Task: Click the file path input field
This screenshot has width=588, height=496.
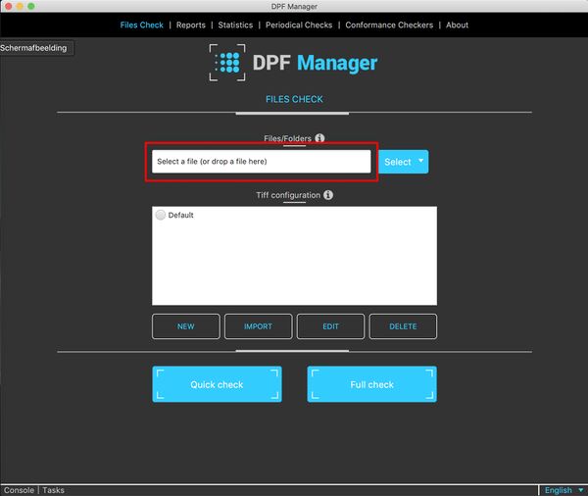Action: [261, 162]
